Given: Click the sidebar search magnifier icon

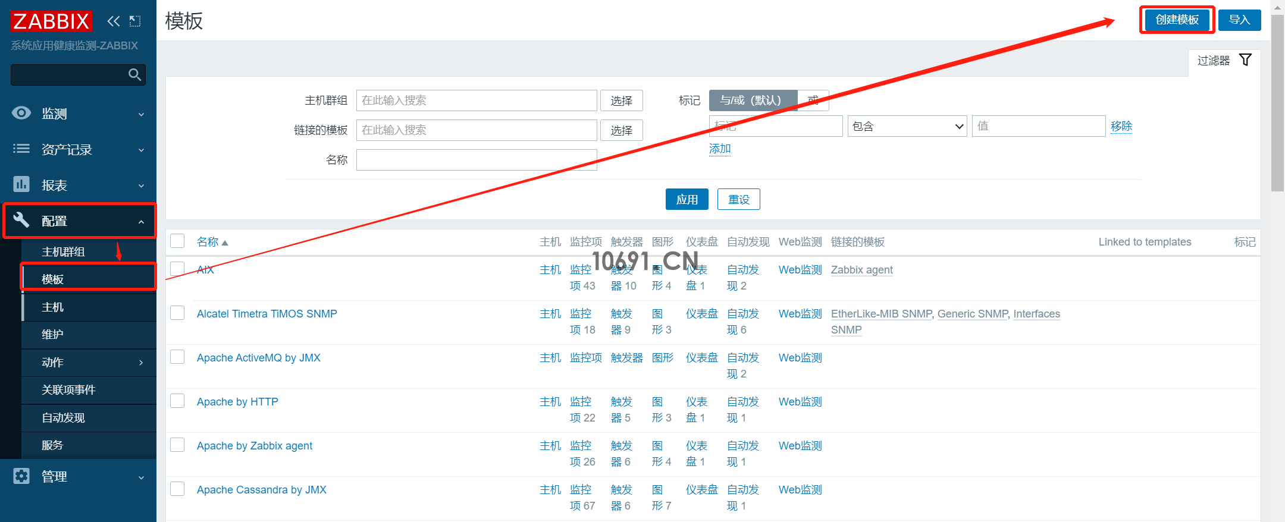Looking at the screenshot, I should 135,74.
